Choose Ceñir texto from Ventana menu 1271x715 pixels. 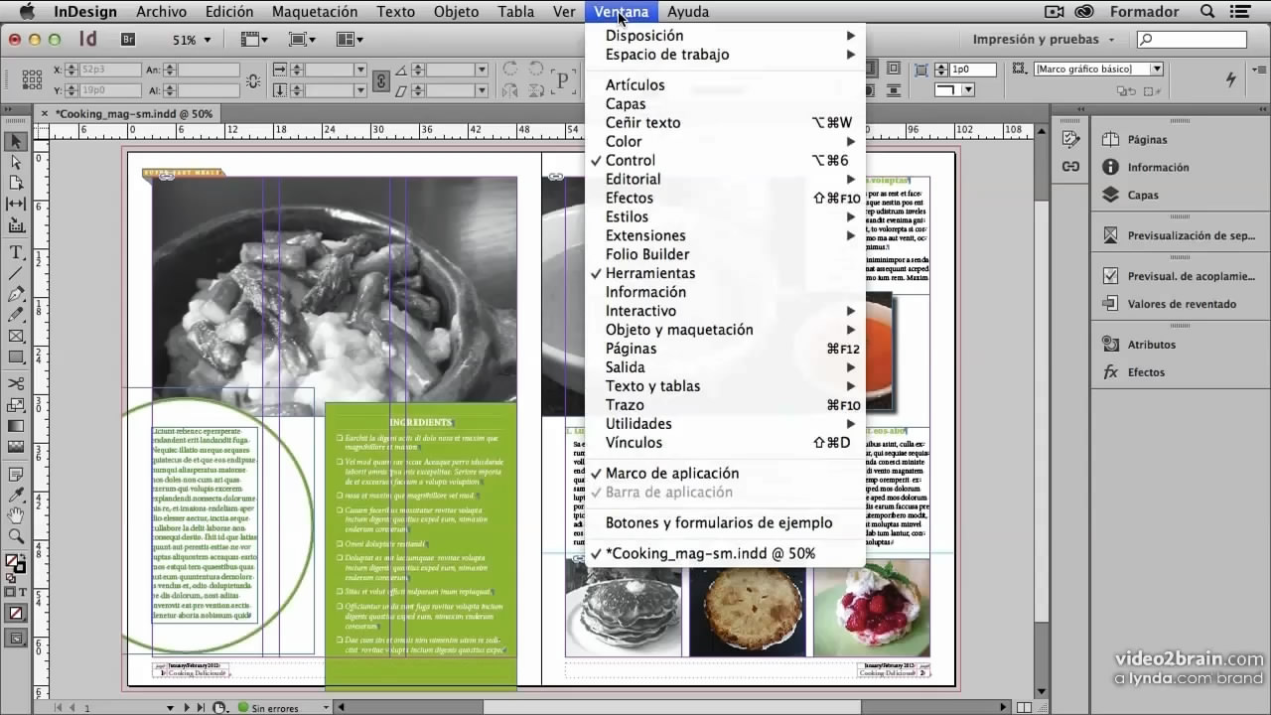[725, 122]
